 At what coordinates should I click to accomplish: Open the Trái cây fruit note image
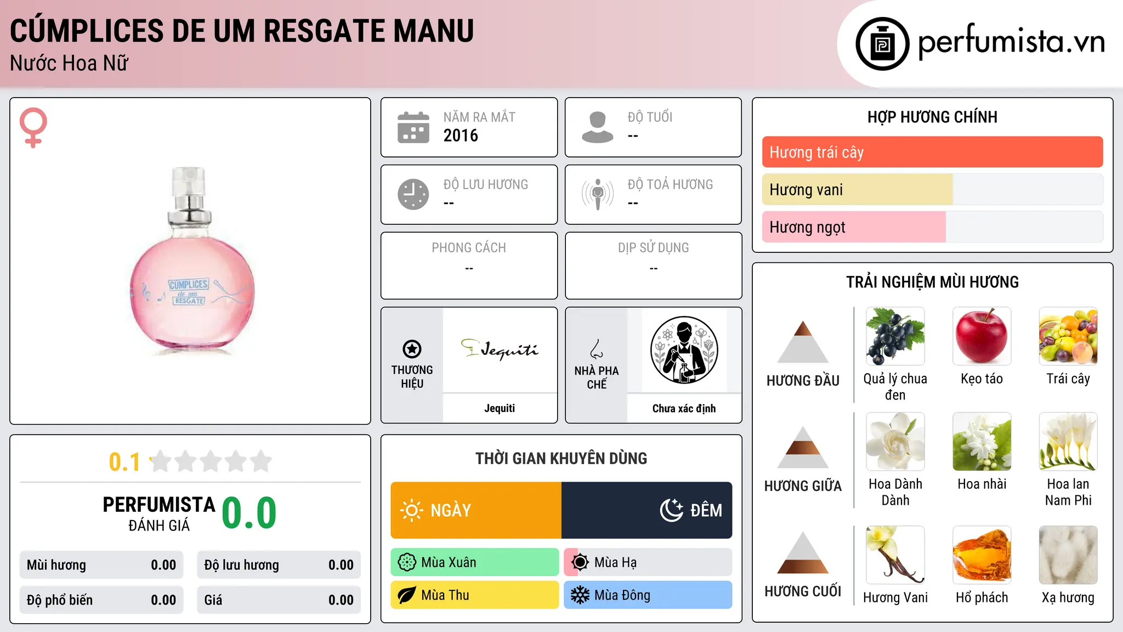[x=1068, y=336]
